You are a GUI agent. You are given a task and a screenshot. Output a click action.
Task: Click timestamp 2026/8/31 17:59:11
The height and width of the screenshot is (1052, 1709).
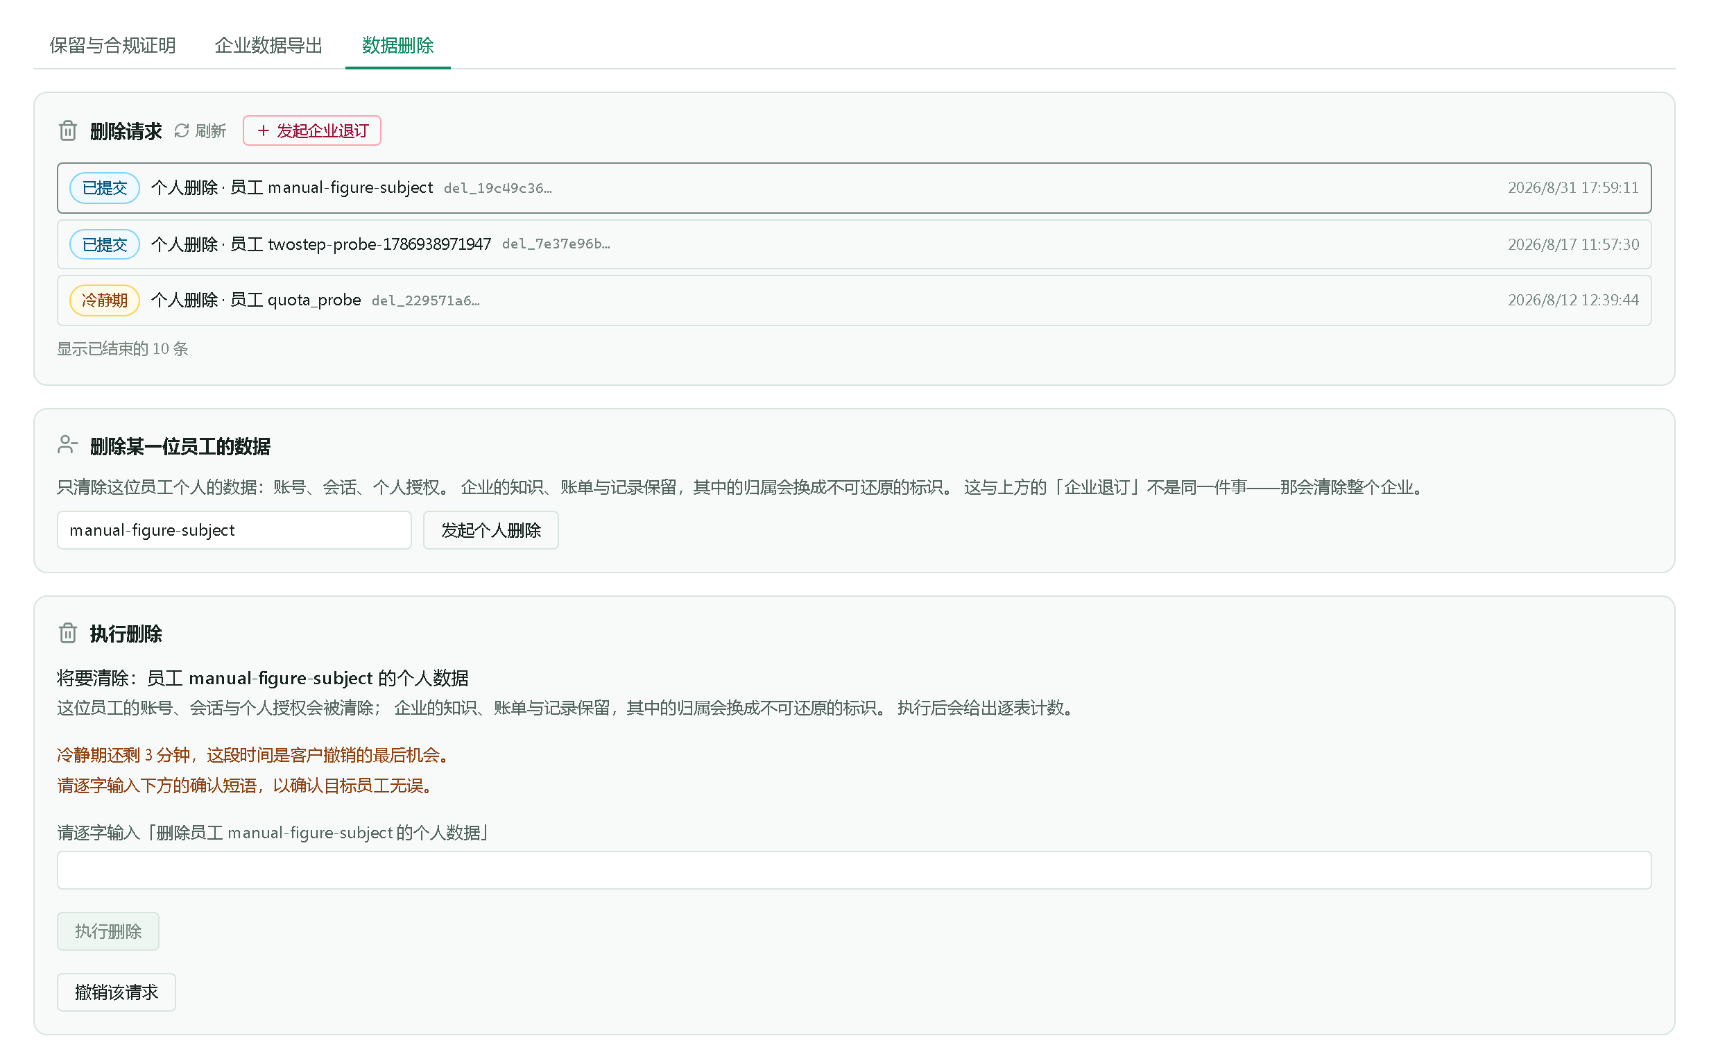tap(1573, 188)
